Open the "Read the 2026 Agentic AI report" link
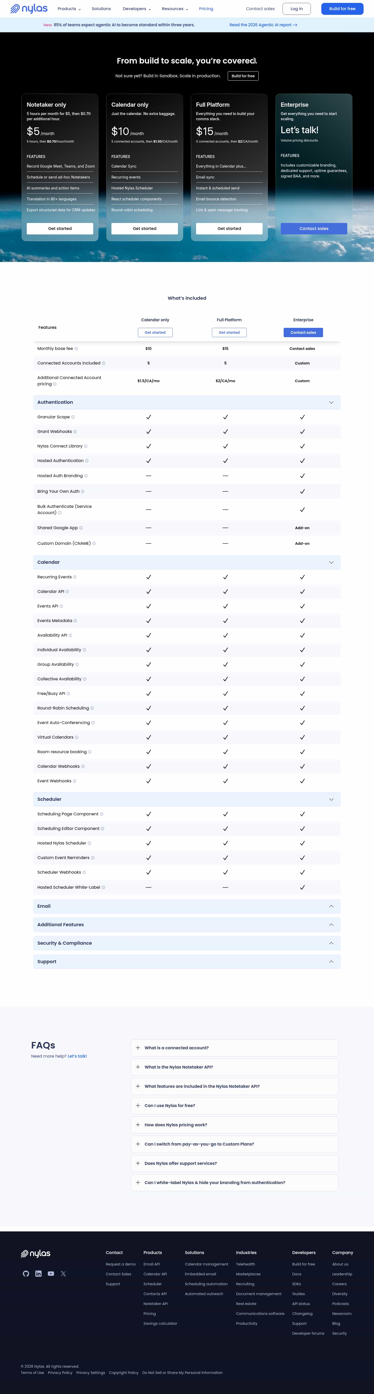 263,25
